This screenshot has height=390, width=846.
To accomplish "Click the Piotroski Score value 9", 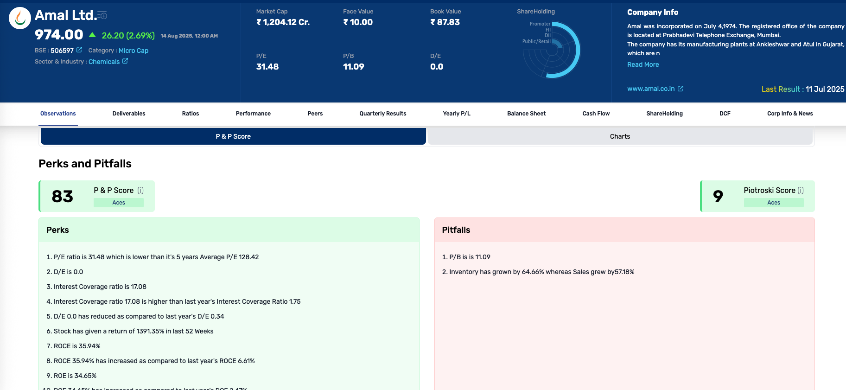I will (718, 196).
